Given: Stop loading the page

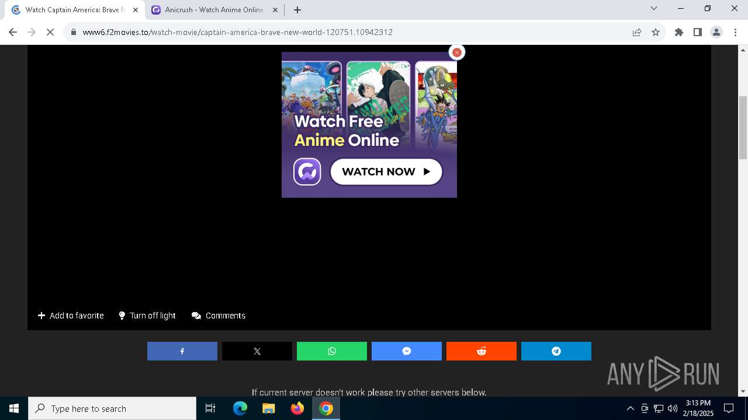Looking at the screenshot, I should pos(50,32).
